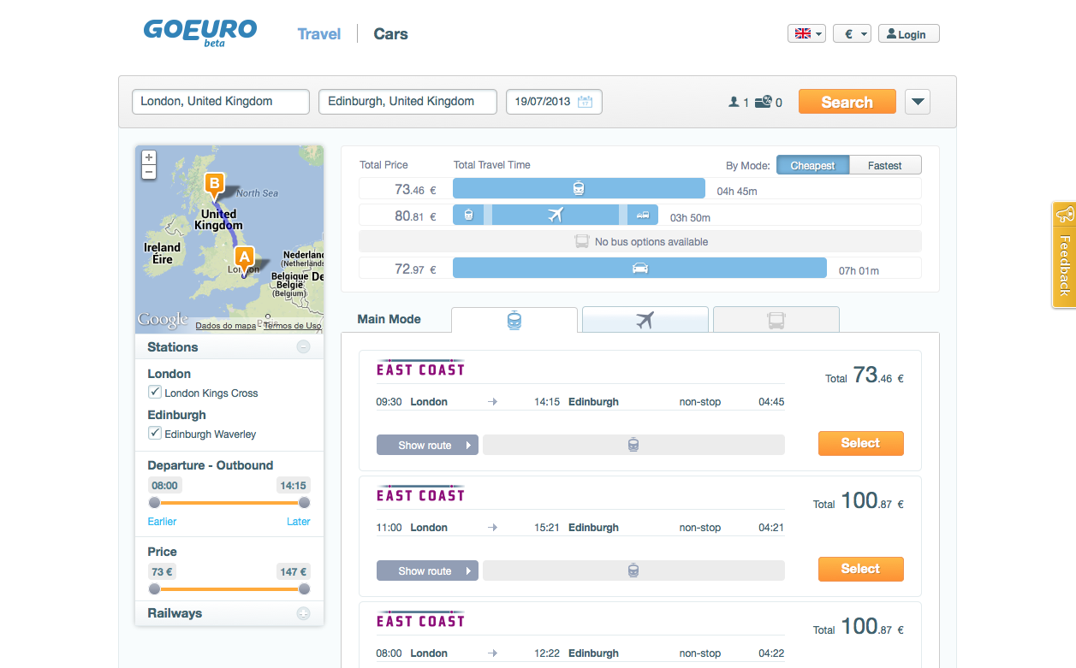This screenshot has height=668, width=1076.
Task: Click map marker A at London
Action: coord(244,258)
